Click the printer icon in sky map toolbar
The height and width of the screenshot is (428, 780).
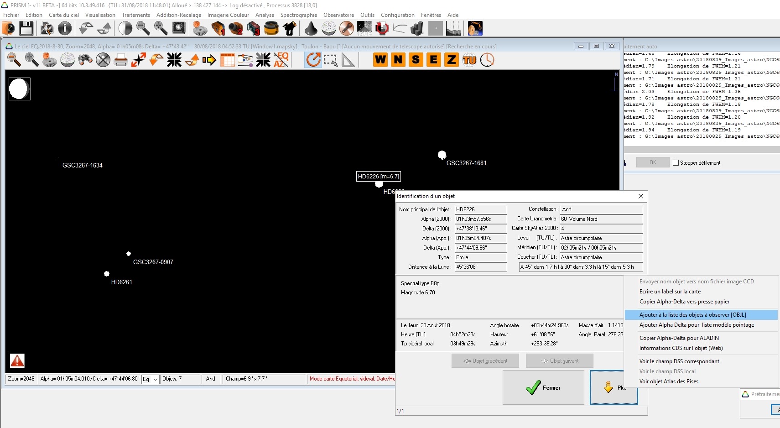click(120, 60)
